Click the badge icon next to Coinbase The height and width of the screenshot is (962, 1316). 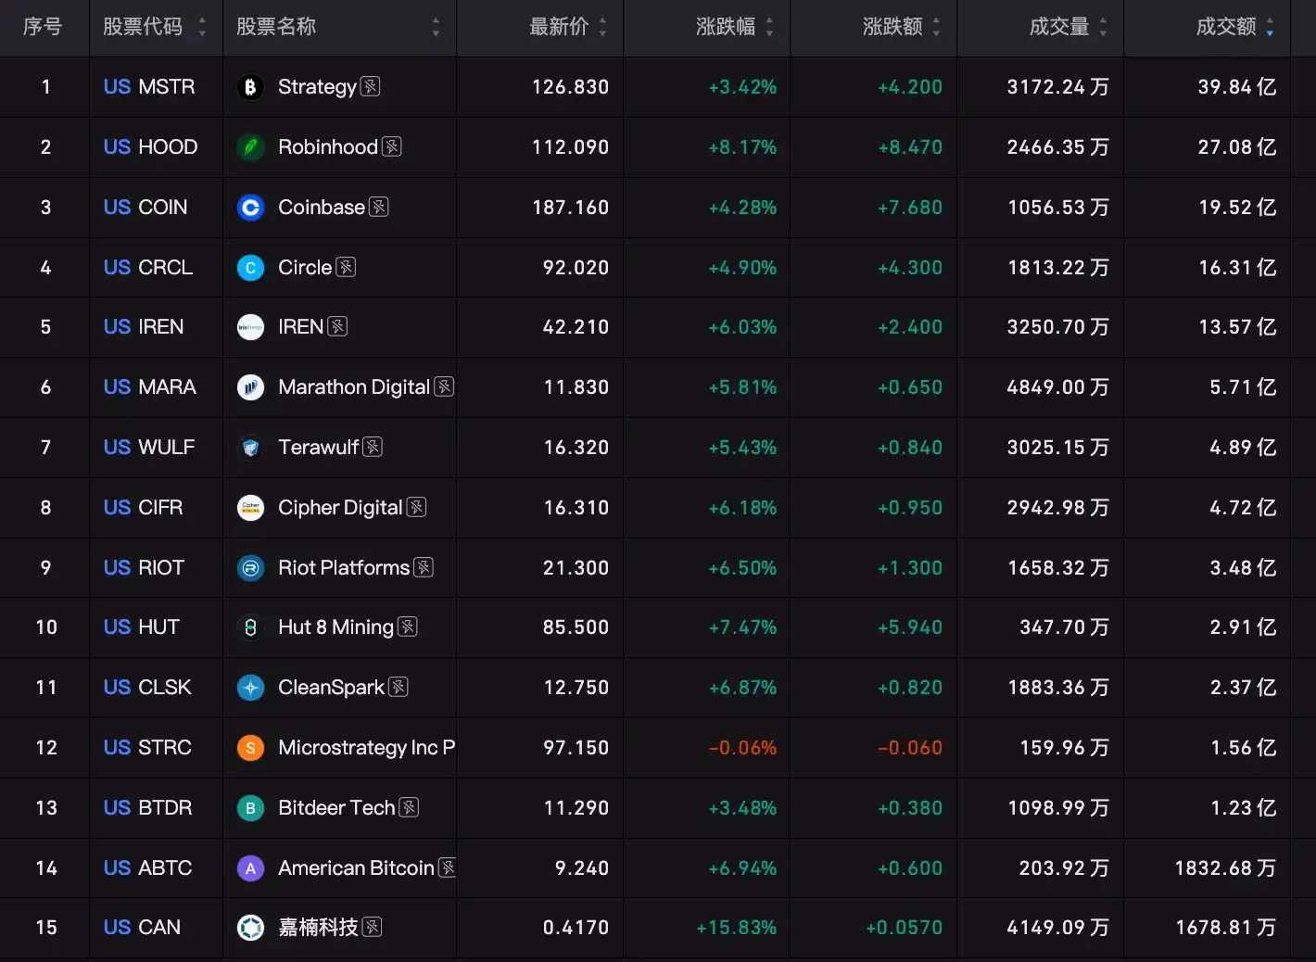click(x=379, y=207)
